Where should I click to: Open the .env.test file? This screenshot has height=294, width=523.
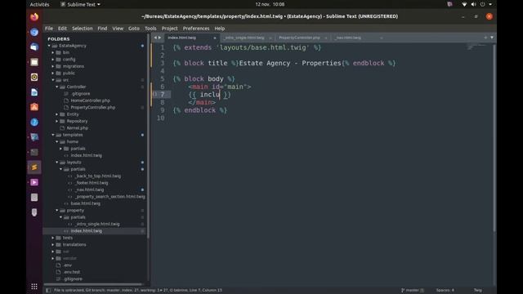pyautogui.click(x=72, y=272)
